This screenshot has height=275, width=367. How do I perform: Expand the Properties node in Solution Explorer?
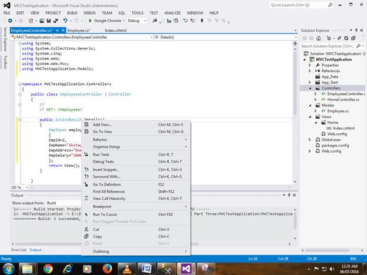tap(310, 65)
